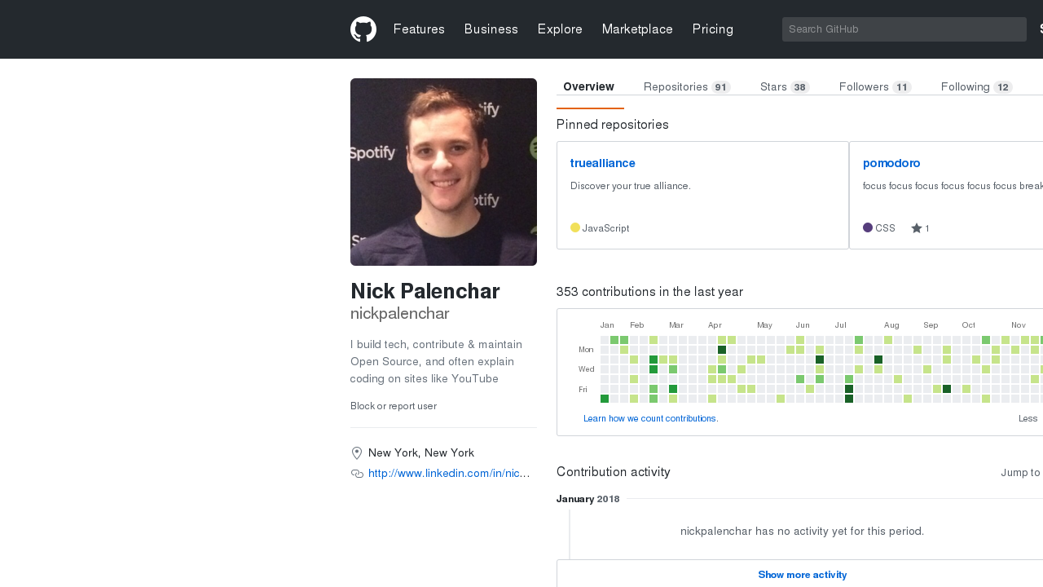Screen dimensions: 1043x587
Task: Click the yellow JavaScript language dot
Action: click(x=575, y=227)
